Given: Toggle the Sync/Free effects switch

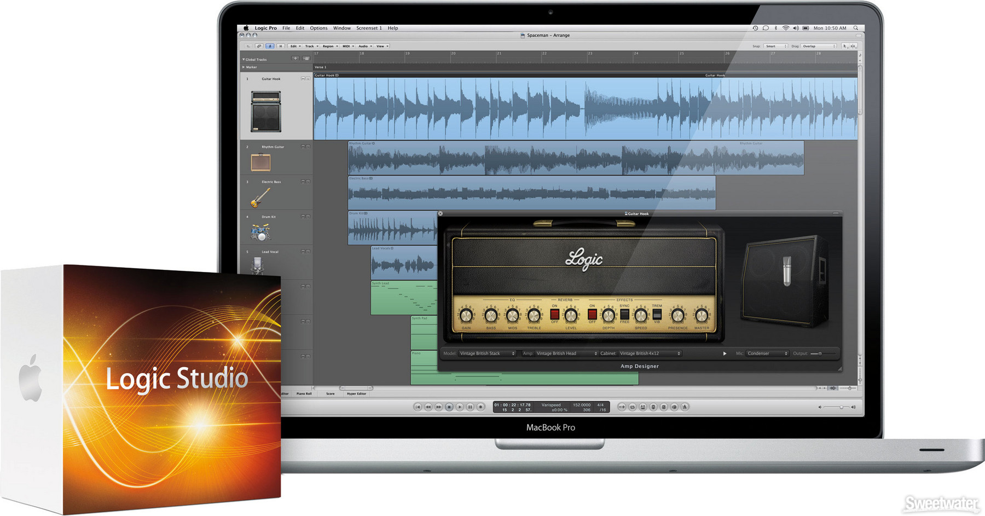Looking at the screenshot, I should click(x=624, y=314).
